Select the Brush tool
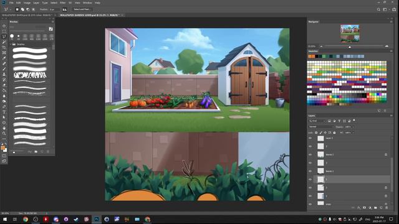The width and height of the screenshot is (399, 224). [4, 69]
